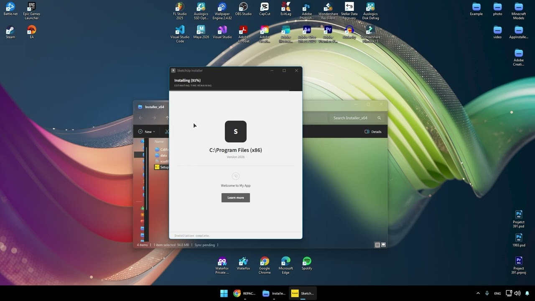Open Auslogics Disk Defrag icon
This screenshot has height=301, width=535.
pos(370,11)
